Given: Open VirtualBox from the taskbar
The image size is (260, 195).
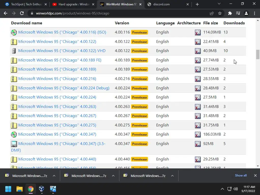Looking at the screenshot, I should tap(41, 189).
